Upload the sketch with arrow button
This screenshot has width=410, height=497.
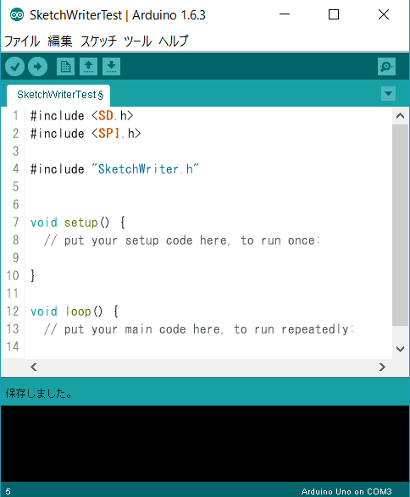[x=38, y=67]
